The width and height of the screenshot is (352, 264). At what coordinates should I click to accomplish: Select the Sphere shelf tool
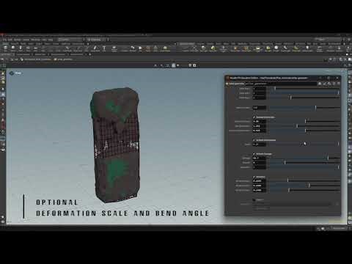click(13, 48)
